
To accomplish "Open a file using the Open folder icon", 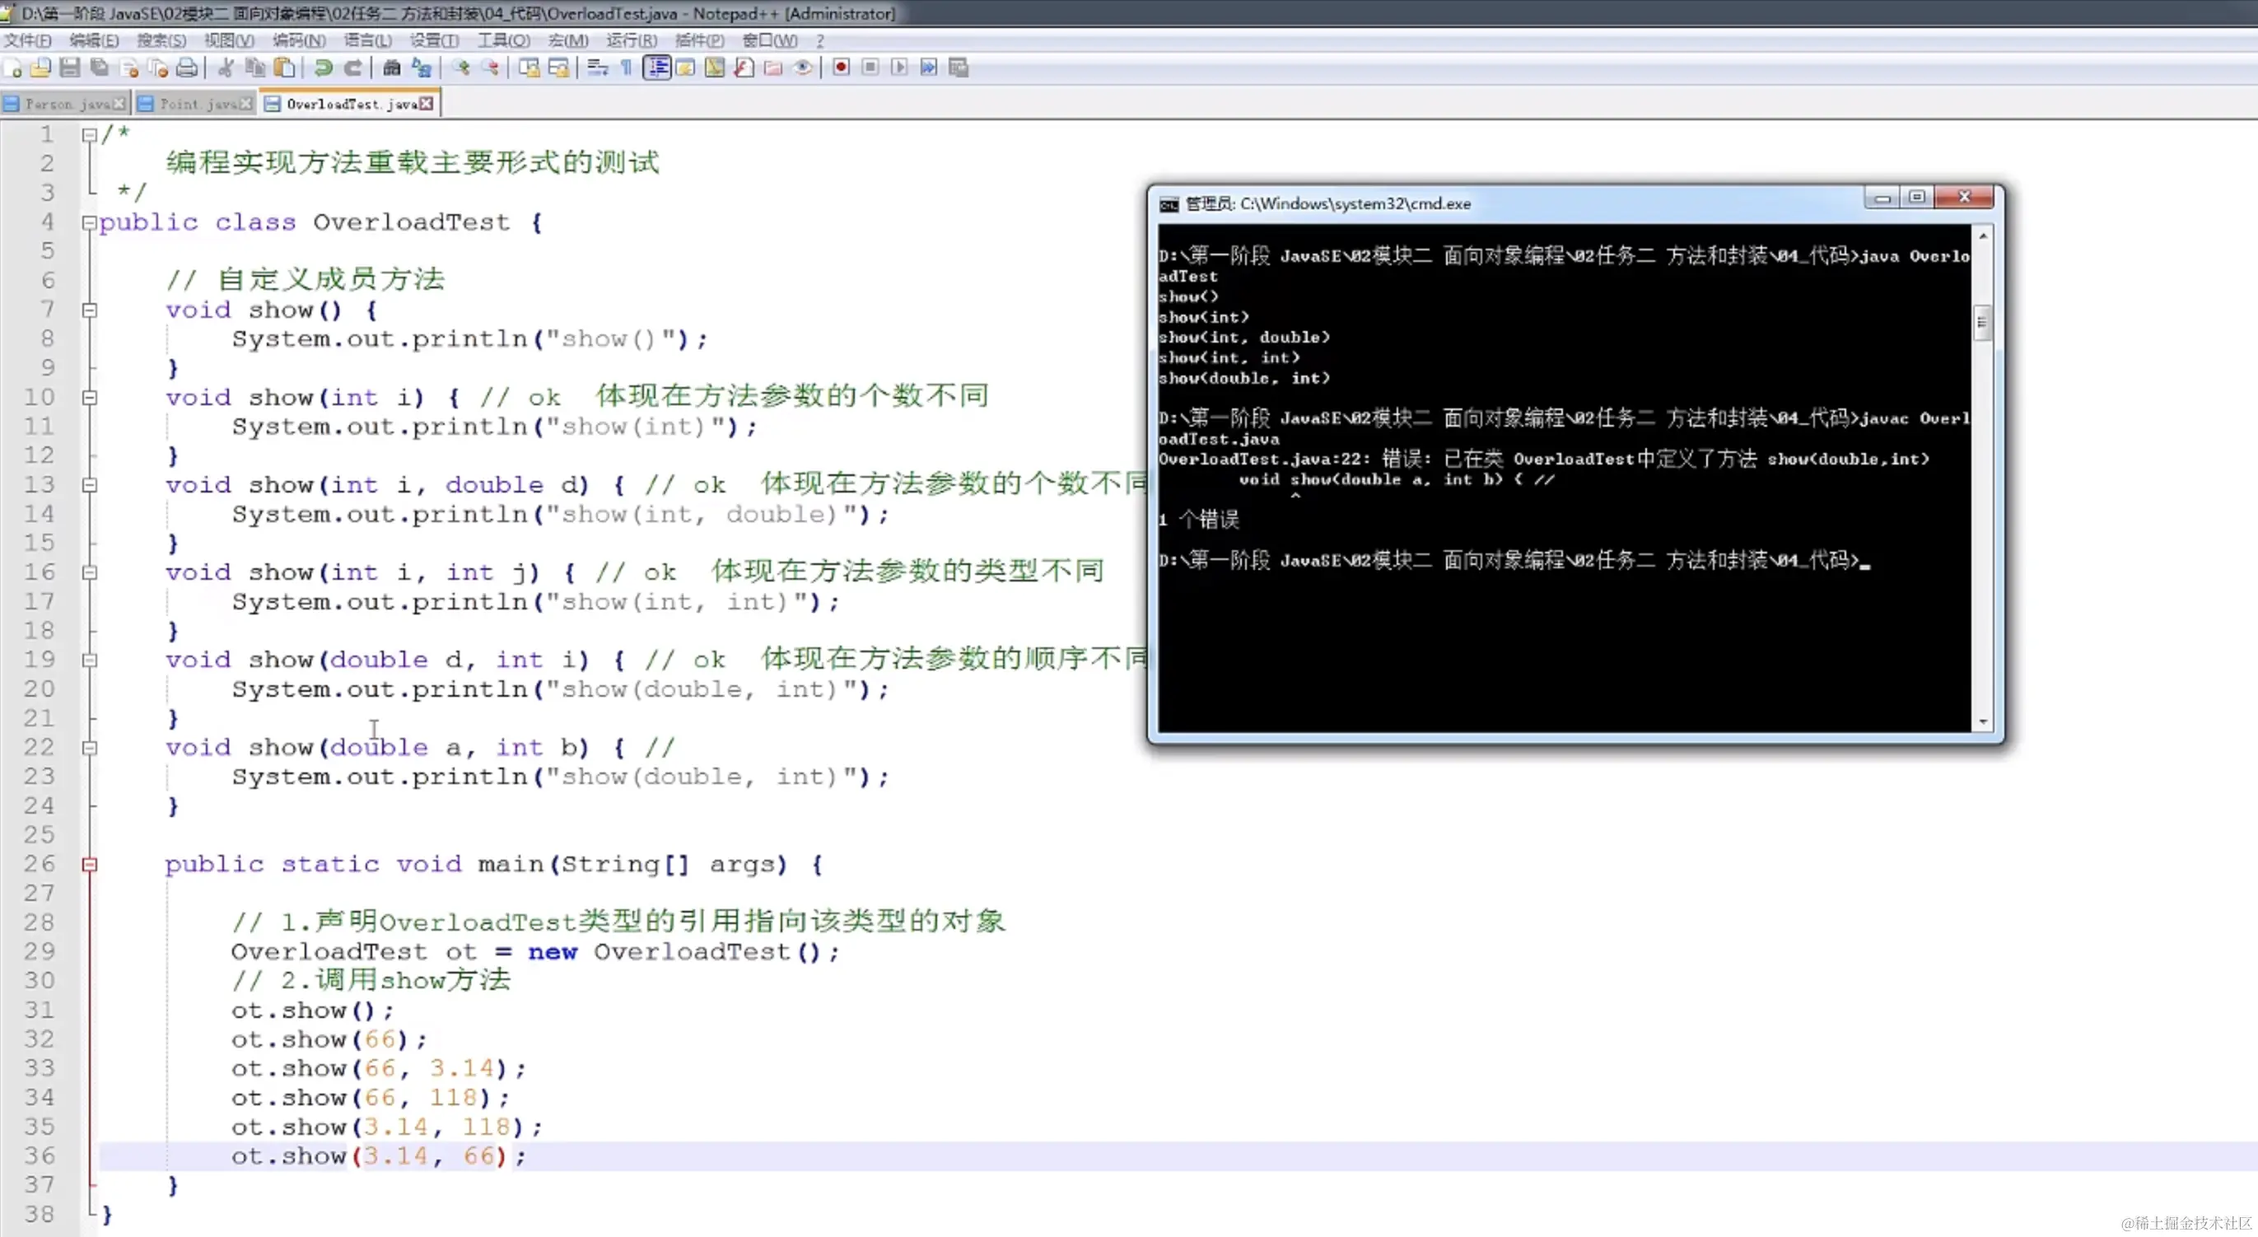I will [x=40, y=68].
